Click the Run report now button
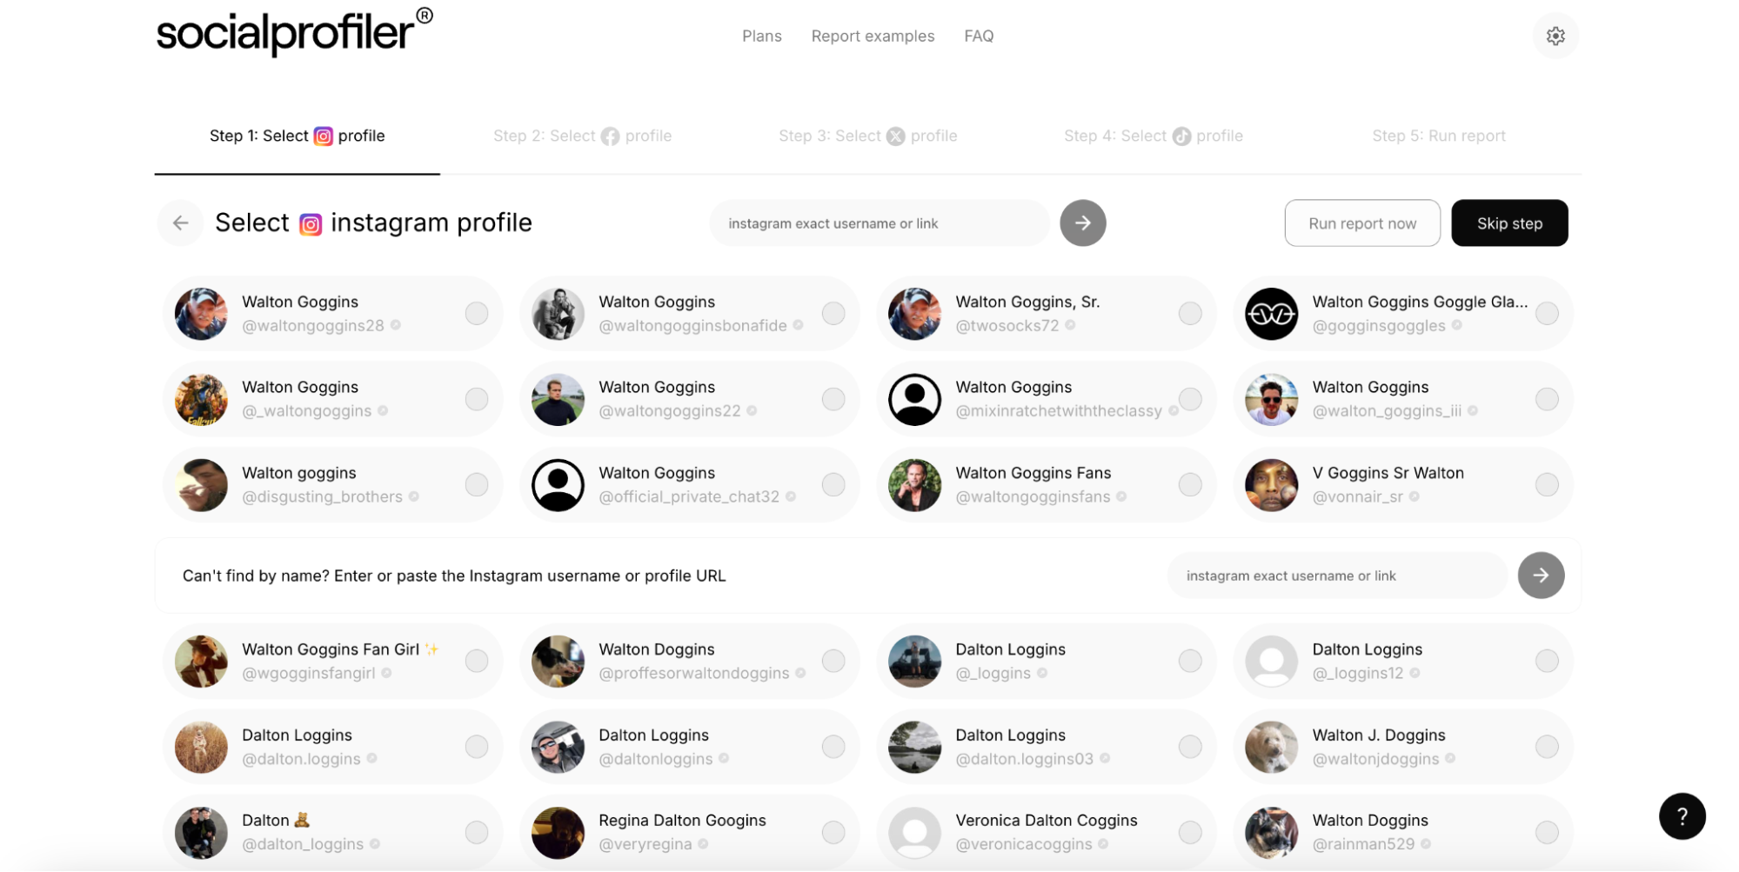The width and height of the screenshot is (1739, 872). 1361,223
